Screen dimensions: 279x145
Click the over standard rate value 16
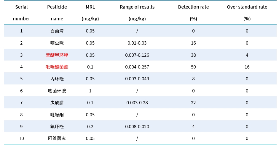coord(247,67)
